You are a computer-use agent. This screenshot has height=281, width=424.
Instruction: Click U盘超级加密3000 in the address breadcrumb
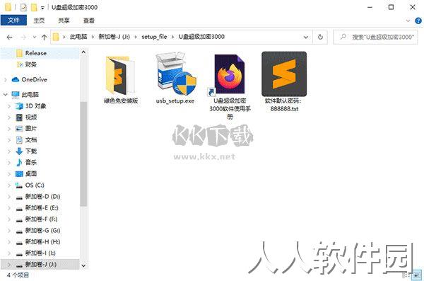pyautogui.click(x=201, y=37)
